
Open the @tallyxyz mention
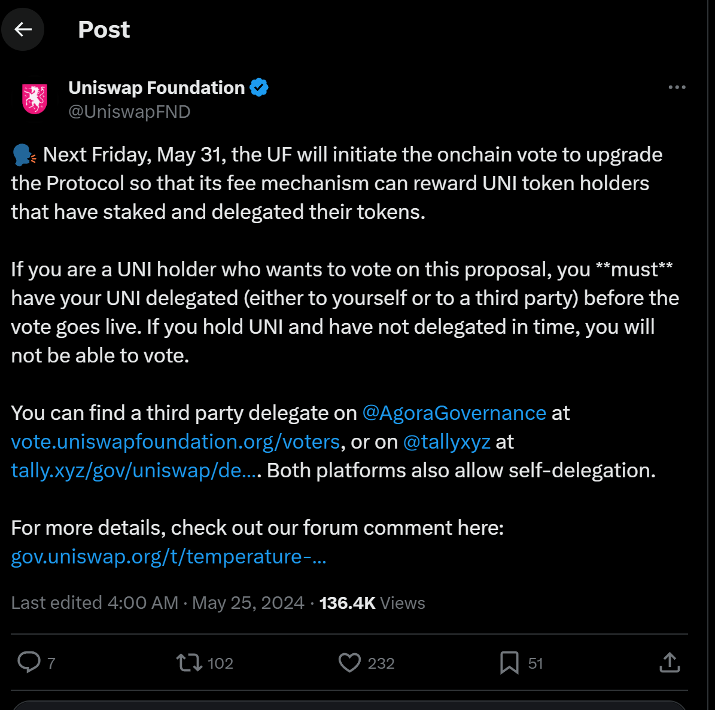coord(447,441)
